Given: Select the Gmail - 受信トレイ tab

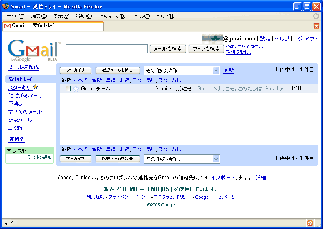Looking at the screenshot, I should [53, 26].
